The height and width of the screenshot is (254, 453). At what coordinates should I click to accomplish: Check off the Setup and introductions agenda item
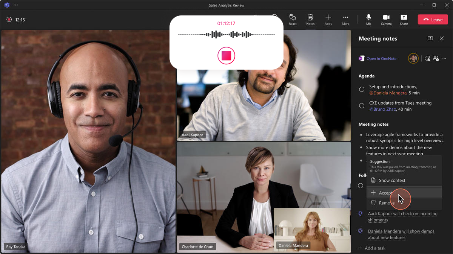(362, 89)
